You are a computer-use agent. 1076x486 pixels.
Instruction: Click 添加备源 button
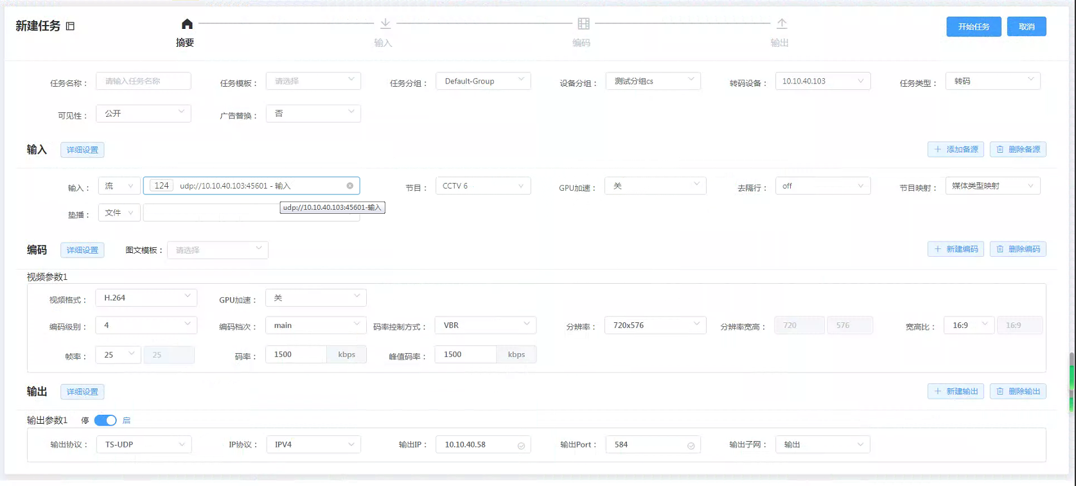[956, 149]
